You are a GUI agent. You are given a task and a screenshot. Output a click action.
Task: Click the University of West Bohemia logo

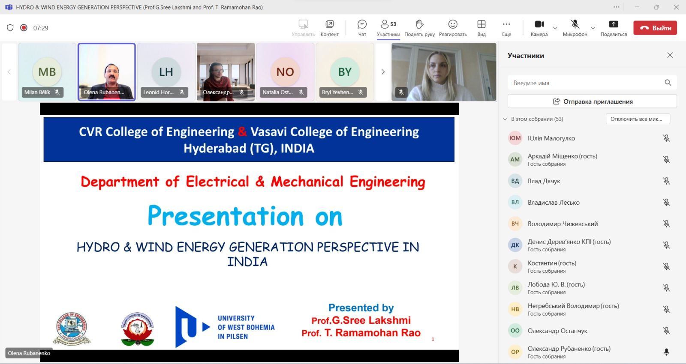pos(225,327)
